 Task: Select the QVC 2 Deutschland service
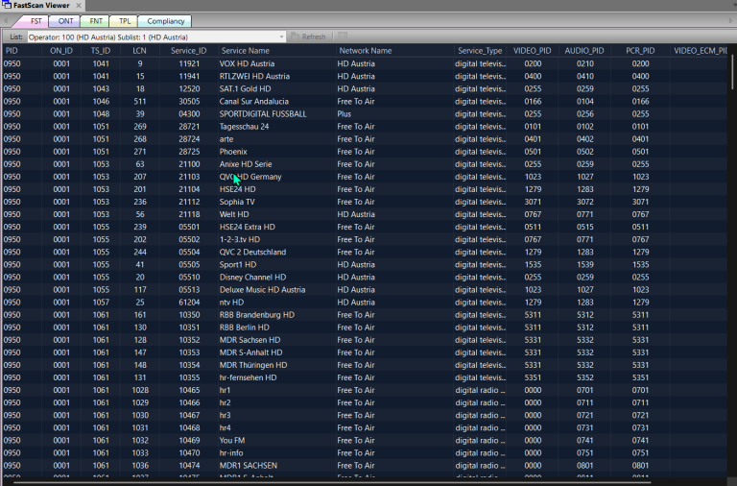252,253
